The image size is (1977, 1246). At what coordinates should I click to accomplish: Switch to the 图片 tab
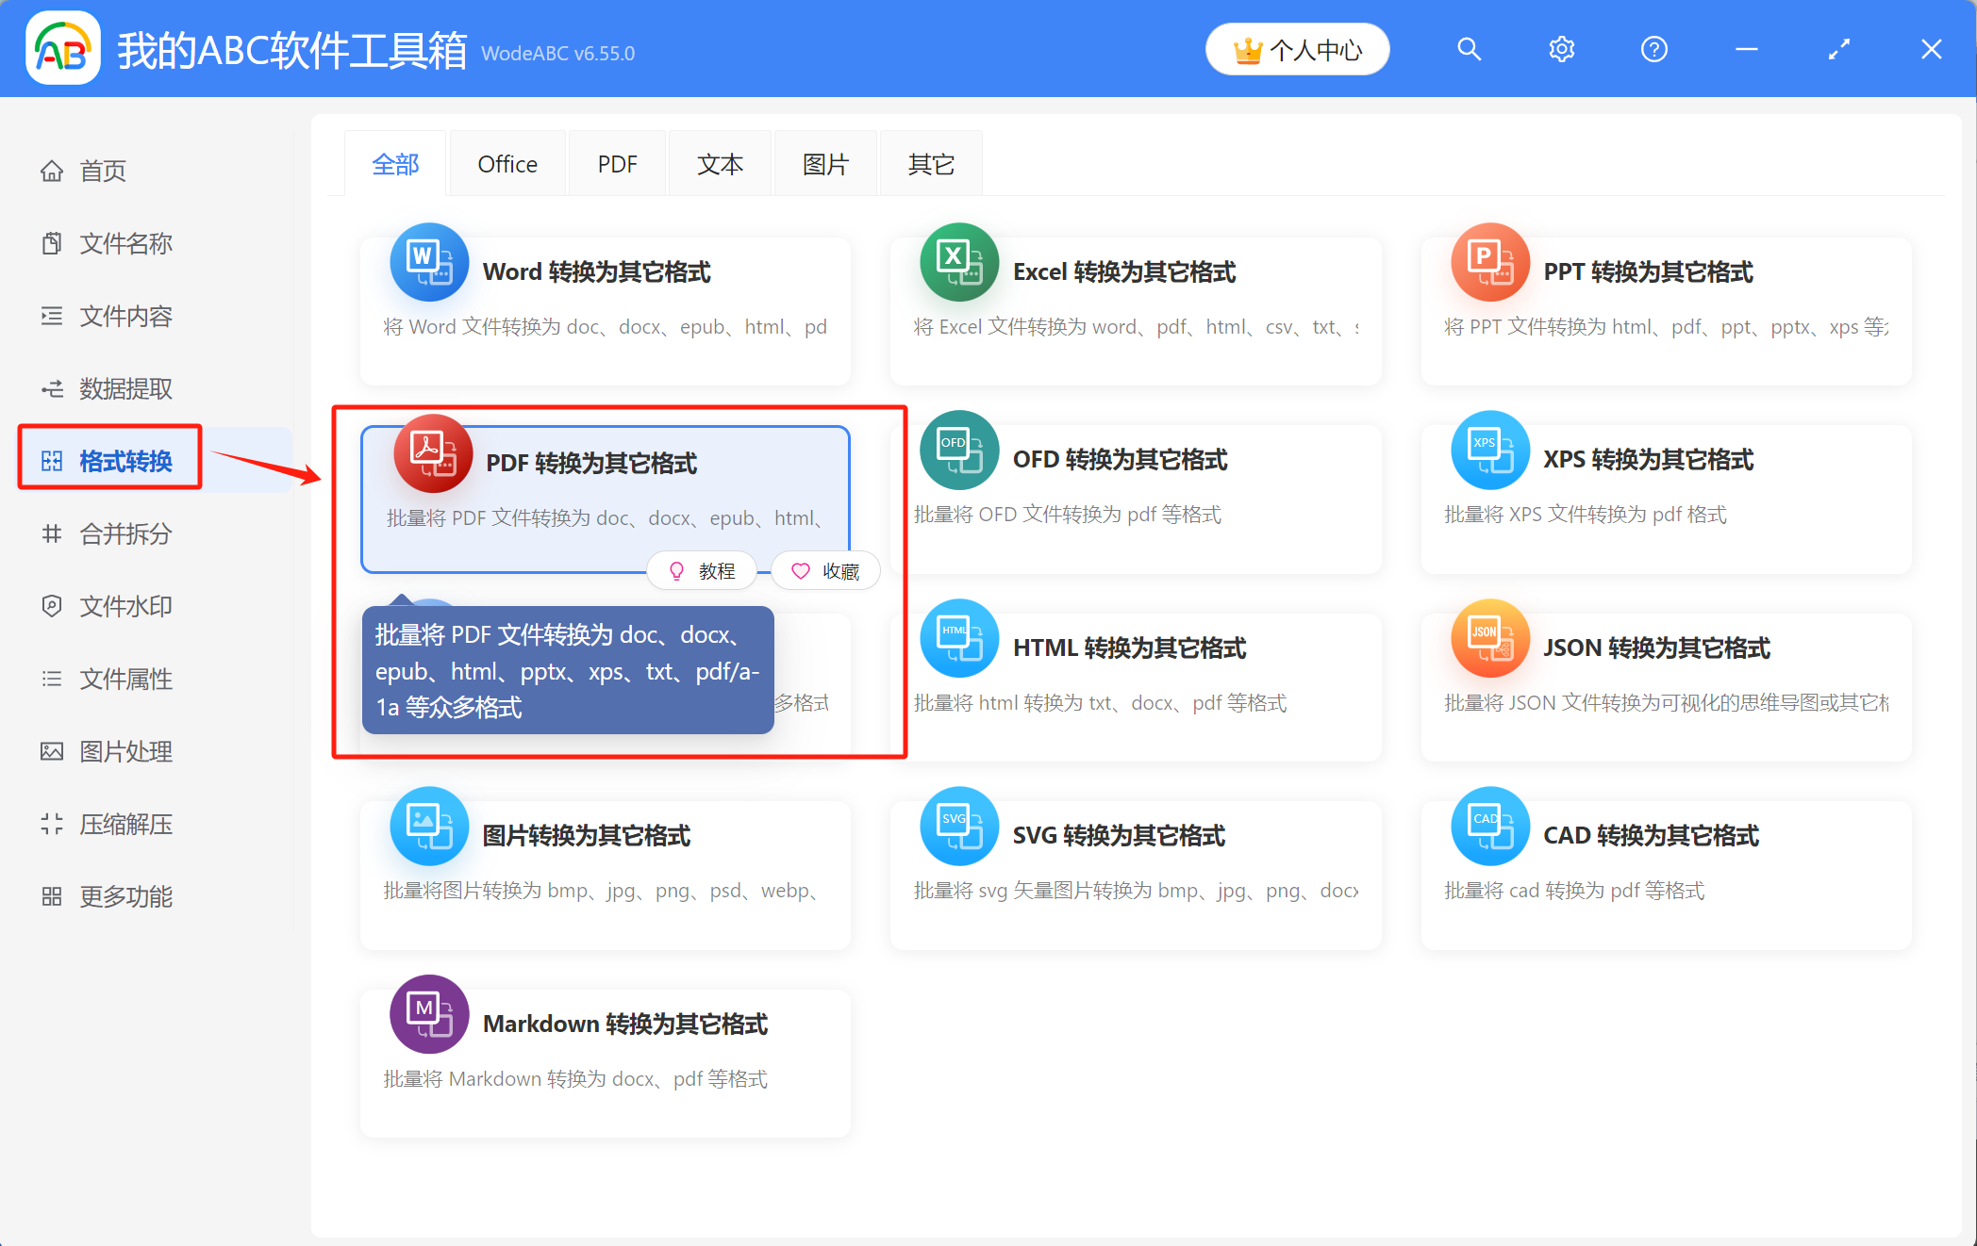[824, 162]
